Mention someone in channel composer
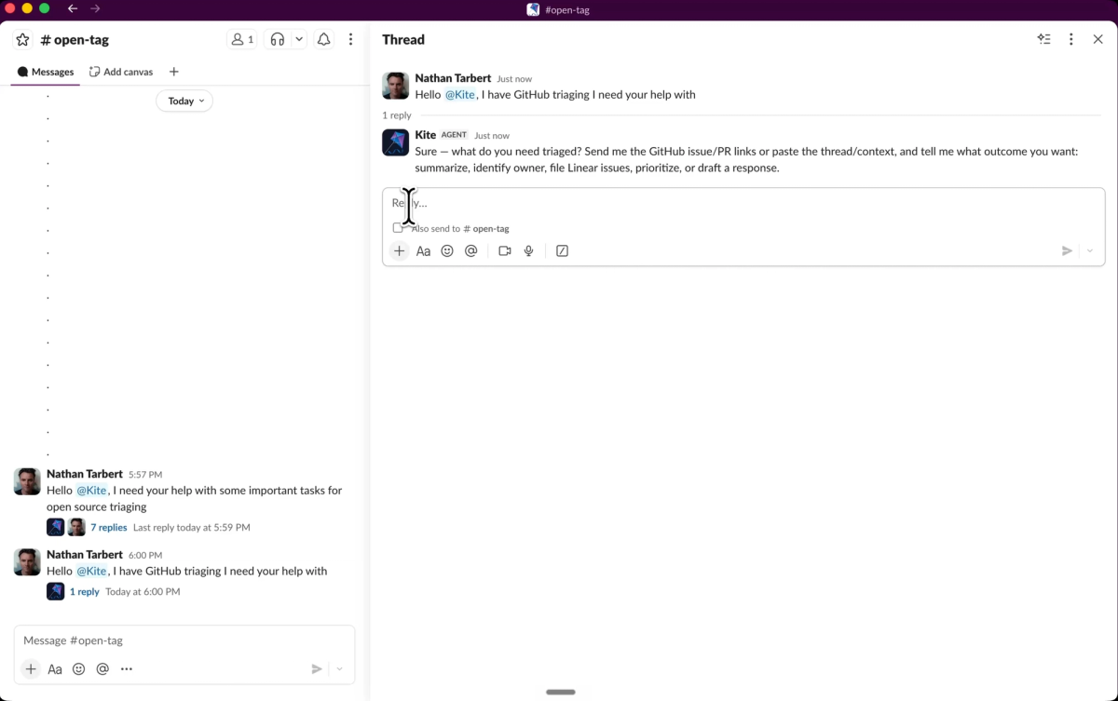The image size is (1118, 701). click(102, 668)
